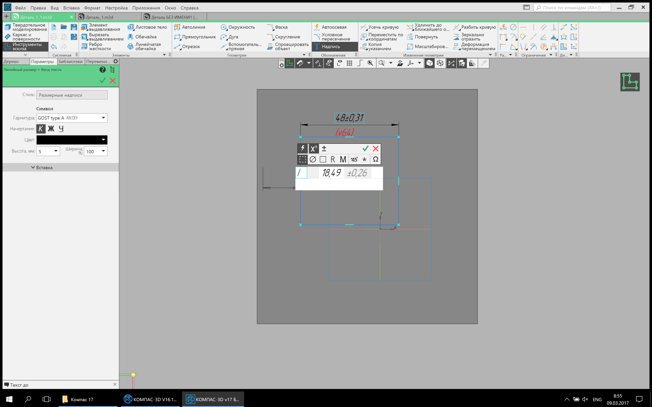This screenshot has height=407, width=652.
Task: Insert Omega special symbol in text popup
Action: point(375,159)
